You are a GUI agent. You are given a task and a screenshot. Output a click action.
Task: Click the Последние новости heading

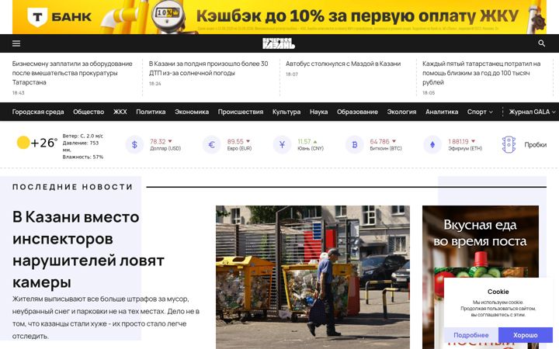click(73, 187)
